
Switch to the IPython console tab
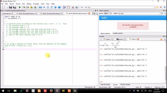(x=125, y=84)
